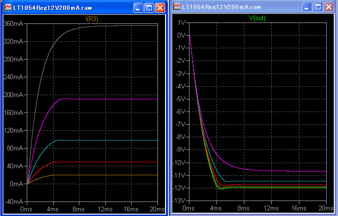Viewport: 338px width, 216px height.
Task: Close the right LT1054Reg12V200mA.raw window
Action: 329,7
